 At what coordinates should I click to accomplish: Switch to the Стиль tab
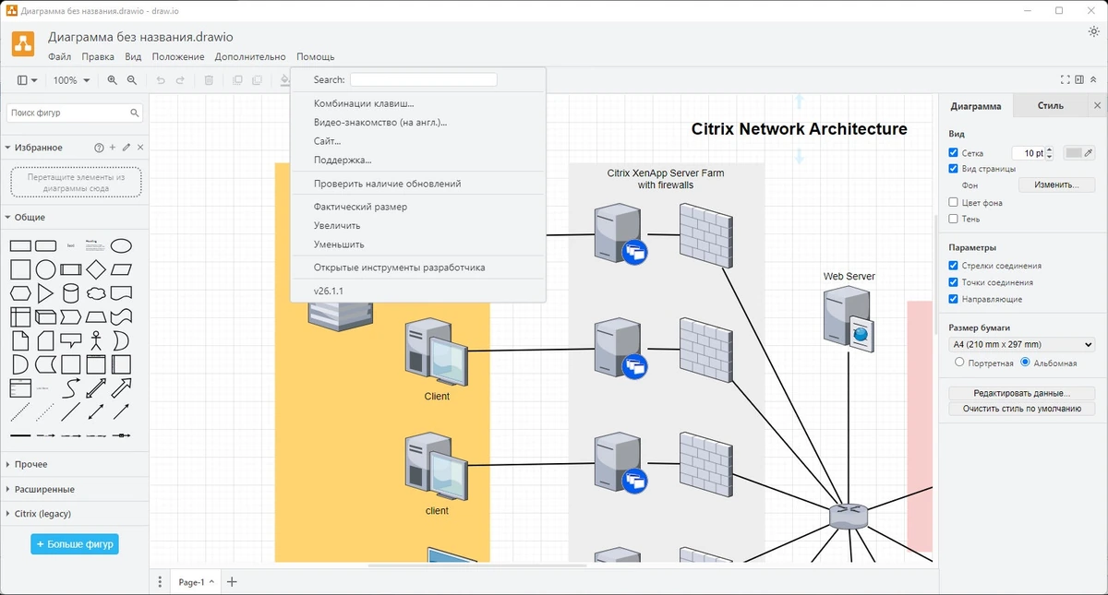[x=1051, y=105]
